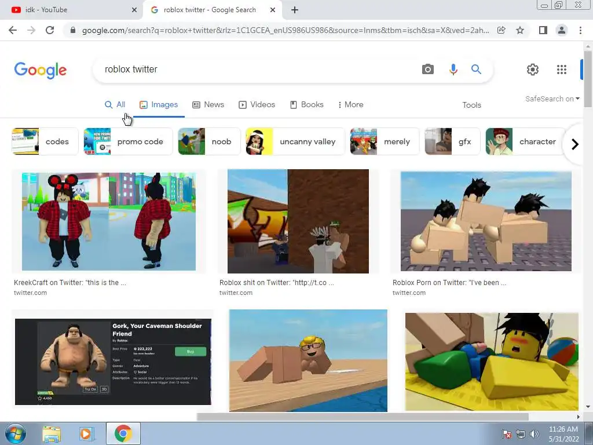The image size is (593, 445).
Task: Switch to News results
Action: coord(208,105)
